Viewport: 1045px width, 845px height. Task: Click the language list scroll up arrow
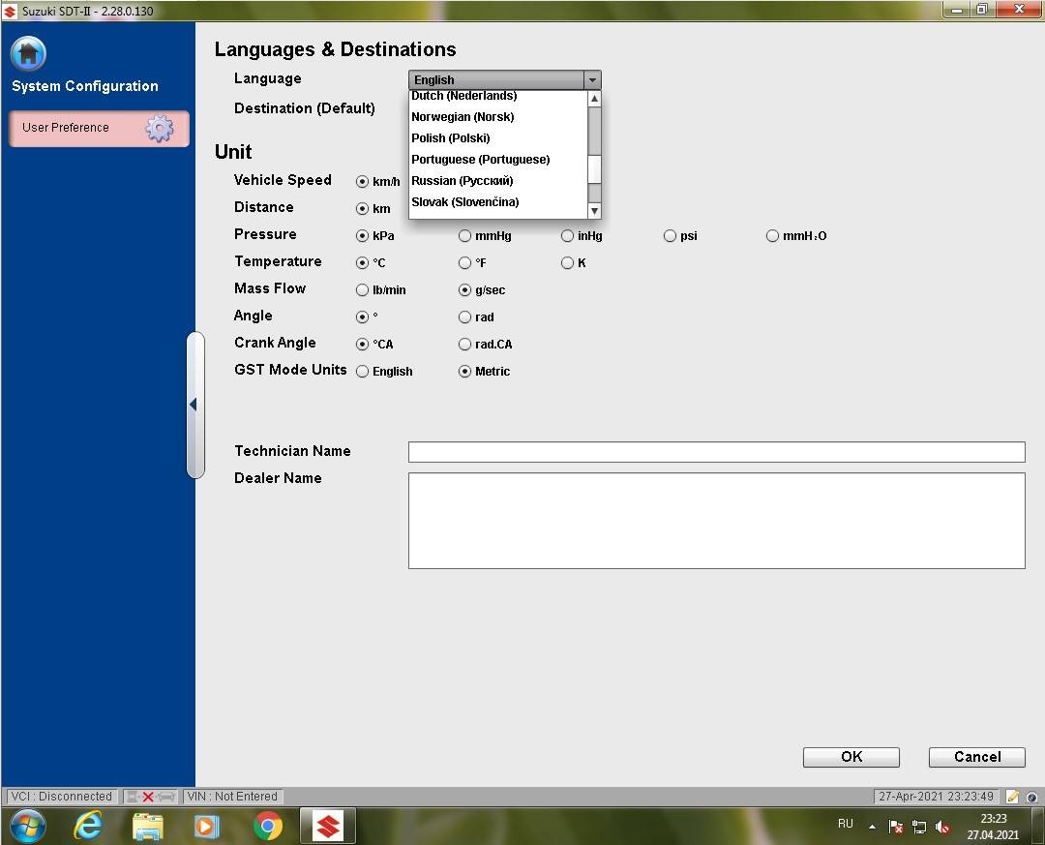pos(594,99)
